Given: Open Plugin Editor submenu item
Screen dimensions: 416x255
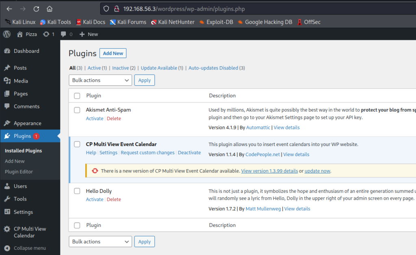Looking at the screenshot, I should [19, 172].
